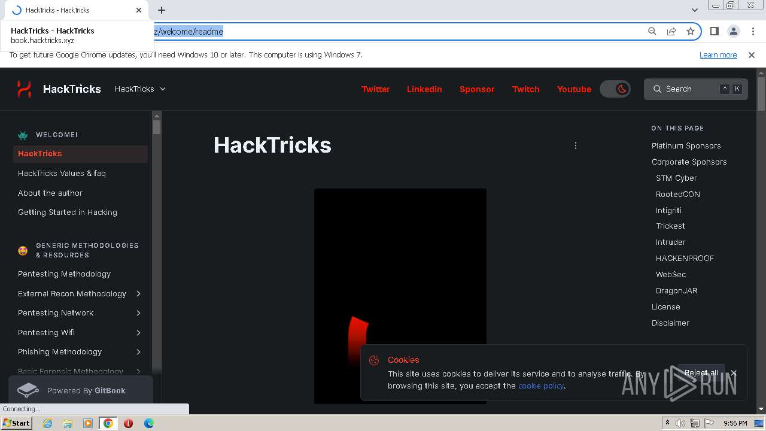Open Pentesting Methodology page
766x431 pixels.
(64, 274)
